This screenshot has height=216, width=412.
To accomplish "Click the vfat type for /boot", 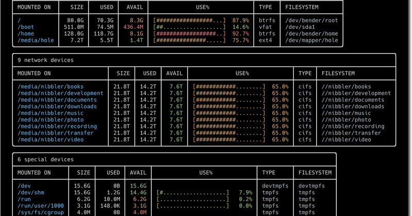I will [x=265, y=27].
